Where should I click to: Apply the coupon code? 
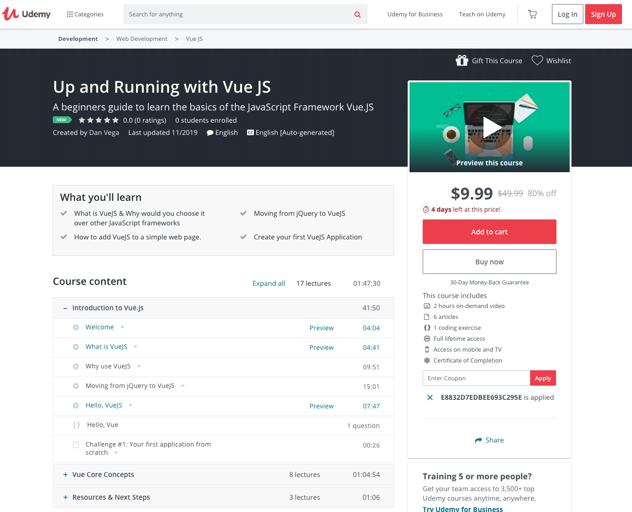pyautogui.click(x=543, y=378)
